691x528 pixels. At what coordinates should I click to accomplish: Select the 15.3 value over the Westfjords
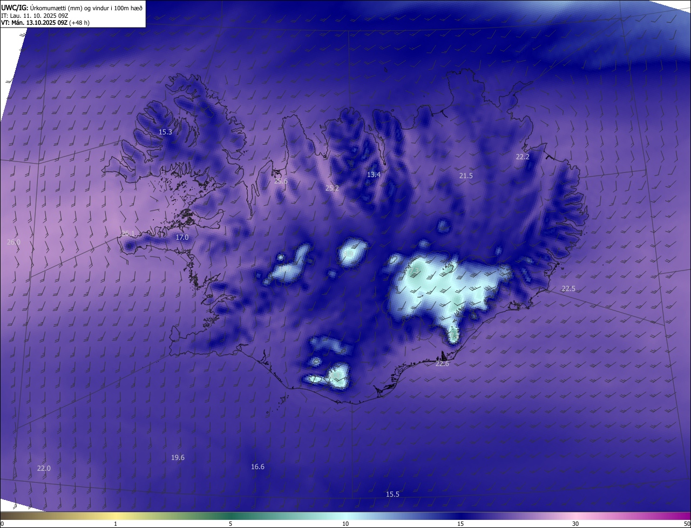pyautogui.click(x=165, y=132)
